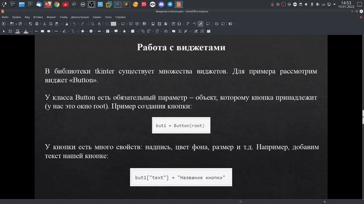Click the paragraph starting "В библиотеки tkinter"
The width and height of the screenshot is (364, 204).
coord(181,75)
